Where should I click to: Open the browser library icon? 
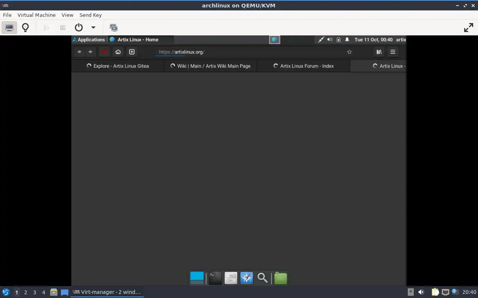tap(379, 52)
